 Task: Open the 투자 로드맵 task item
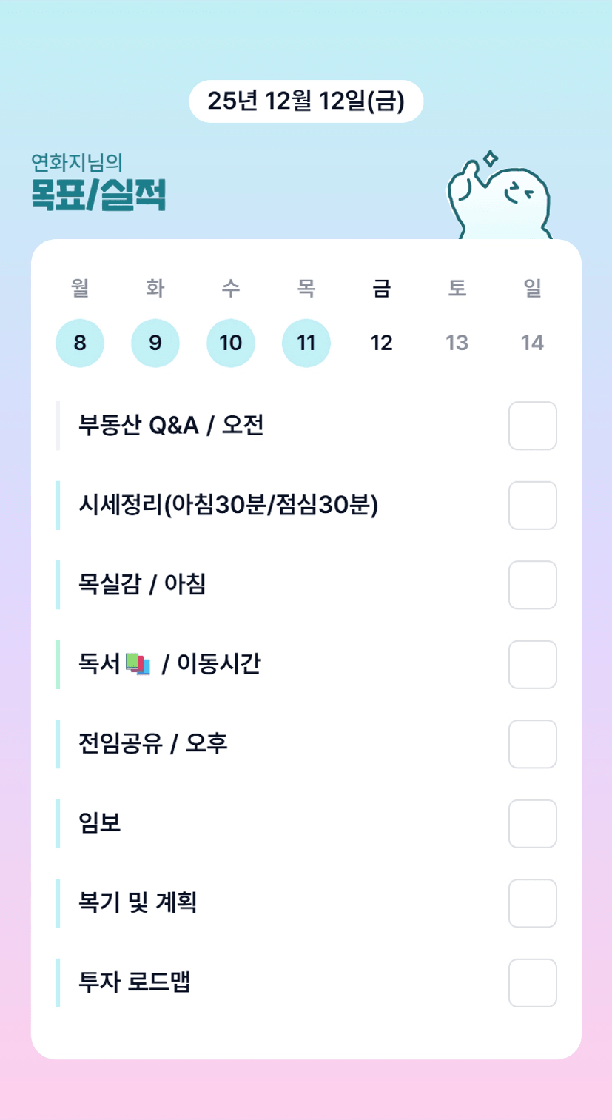tap(135, 983)
